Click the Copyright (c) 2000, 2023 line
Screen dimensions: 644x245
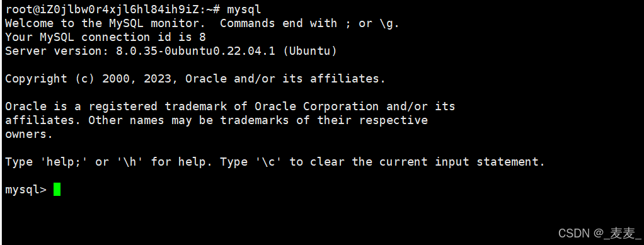(91, 79)
